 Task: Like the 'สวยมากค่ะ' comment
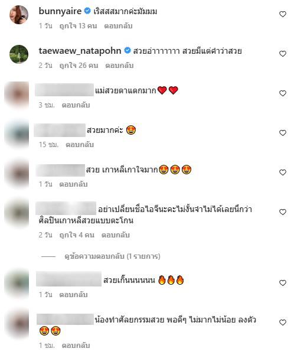click(282, 133)
